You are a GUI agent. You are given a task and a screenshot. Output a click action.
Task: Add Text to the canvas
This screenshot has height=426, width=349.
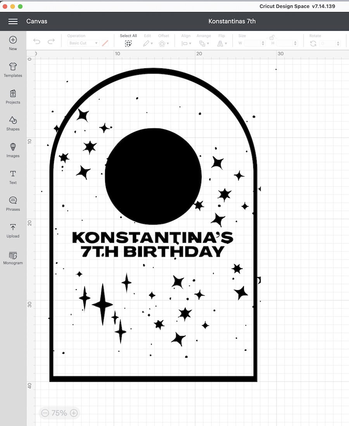click(13, 177)
